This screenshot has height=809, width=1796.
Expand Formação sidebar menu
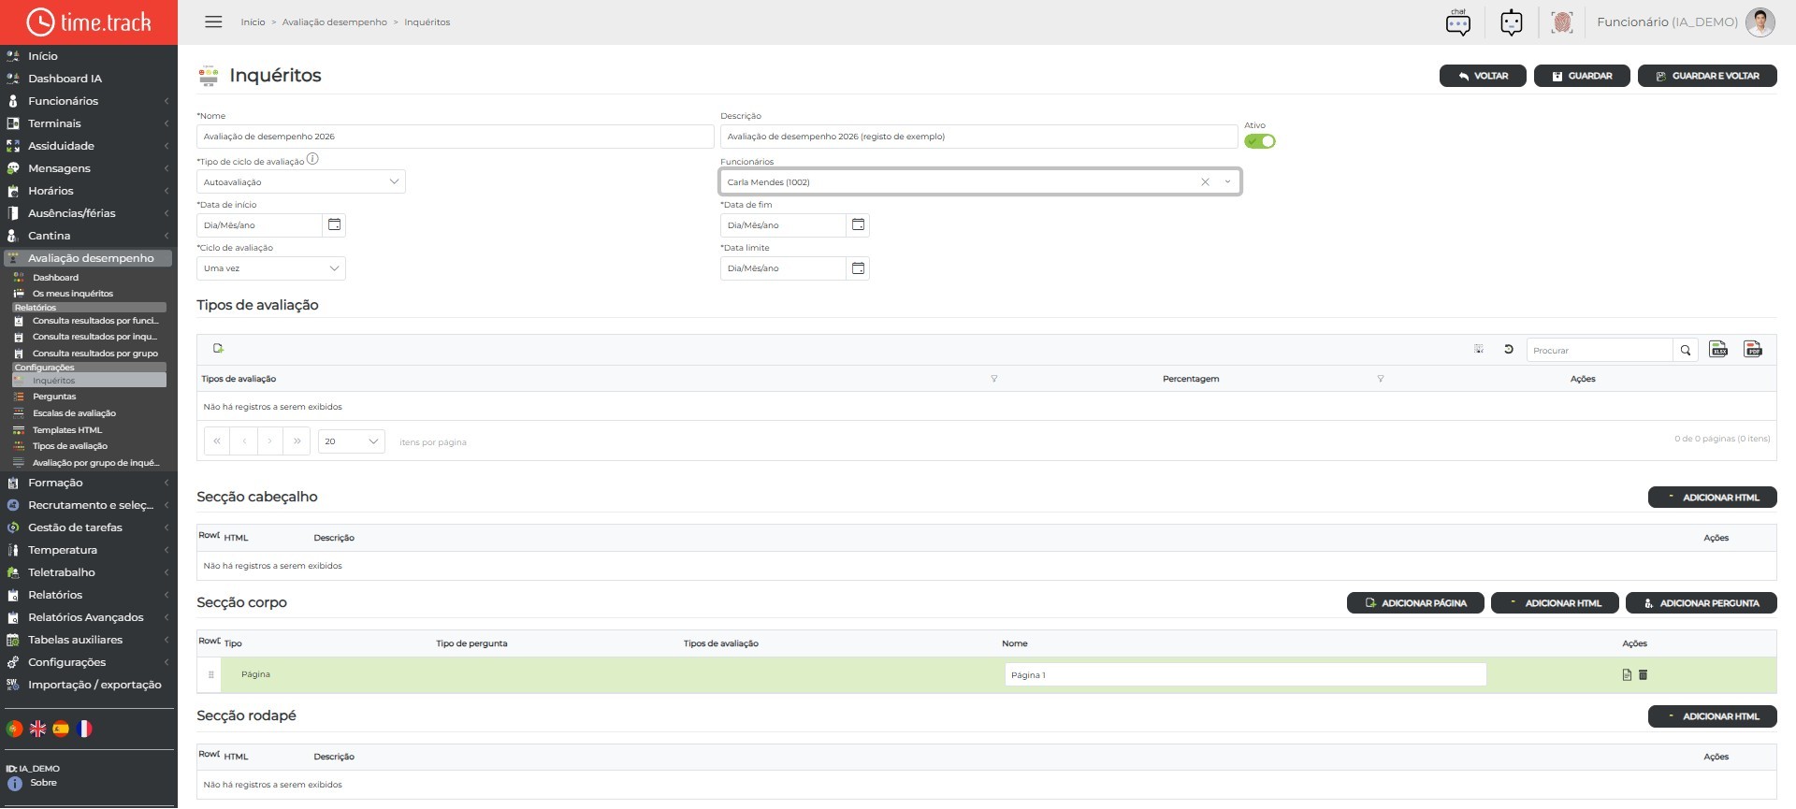[89, 483]
